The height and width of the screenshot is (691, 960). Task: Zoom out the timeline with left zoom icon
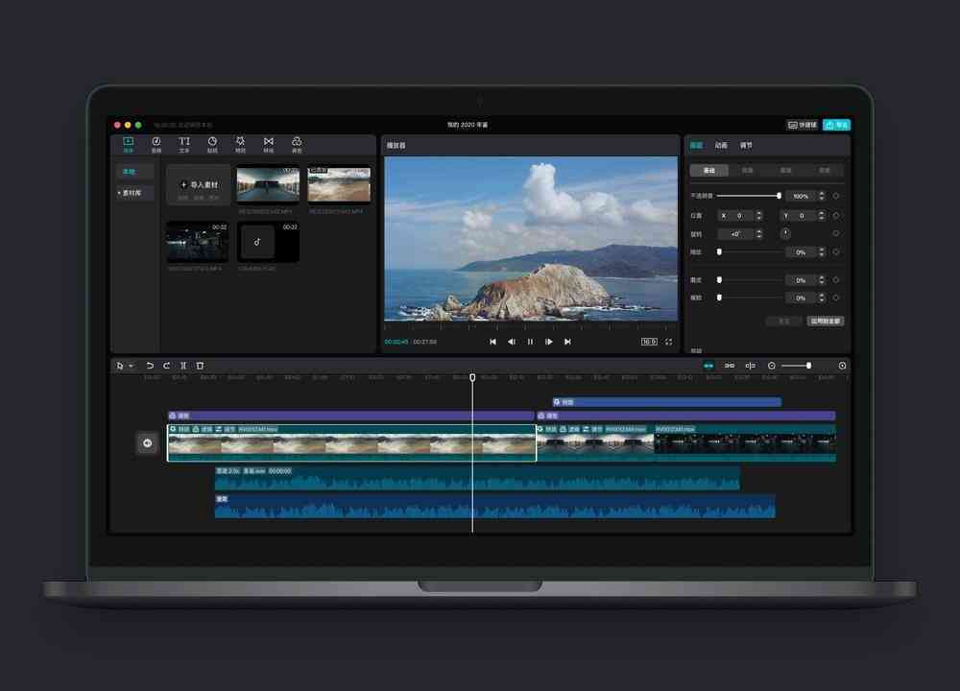[772, 366]
